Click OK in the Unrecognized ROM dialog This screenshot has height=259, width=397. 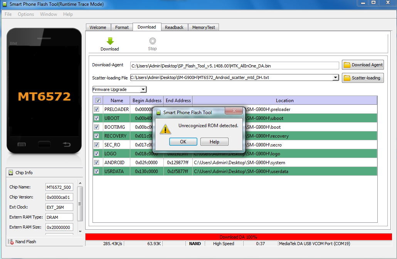(x=183, y=142)
